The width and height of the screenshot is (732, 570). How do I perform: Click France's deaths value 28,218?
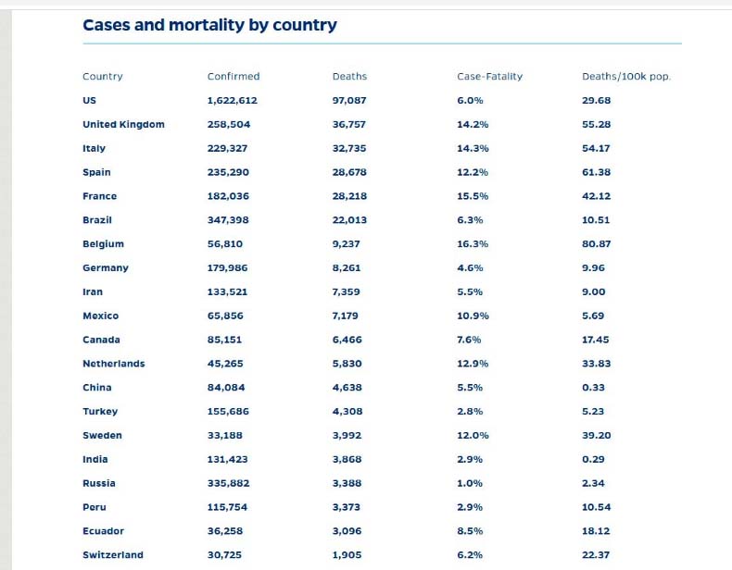(x=349, y=196)
